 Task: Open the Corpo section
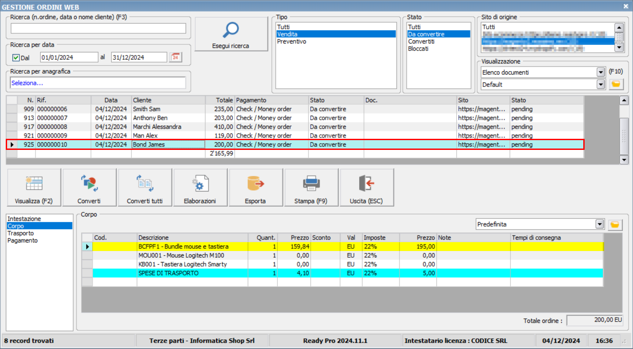(x=39, y=226)
